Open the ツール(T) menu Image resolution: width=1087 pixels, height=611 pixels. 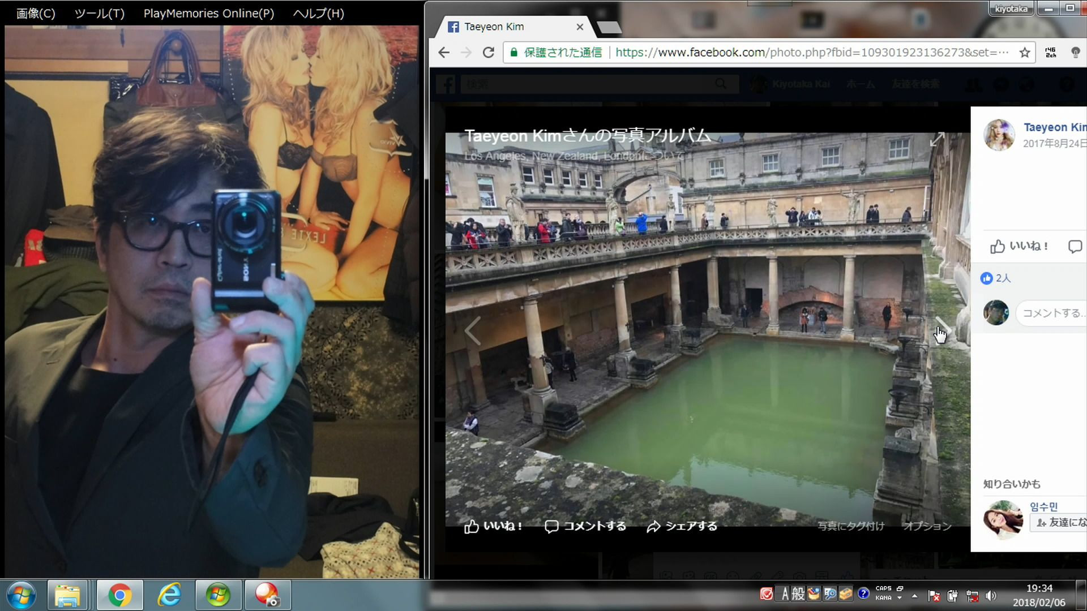pyautogui.click(x=99, y=14)
